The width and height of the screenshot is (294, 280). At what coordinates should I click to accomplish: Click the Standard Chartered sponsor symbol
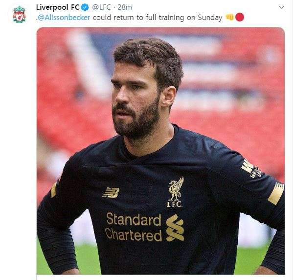pyautogui.click(x=175, y=228)
